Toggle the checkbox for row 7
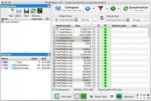The height and width of the screenshot is (101, 151). [94, 46]
